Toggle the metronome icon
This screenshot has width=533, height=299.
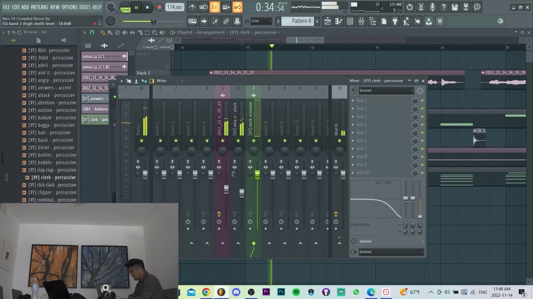[x=192, y=7]
